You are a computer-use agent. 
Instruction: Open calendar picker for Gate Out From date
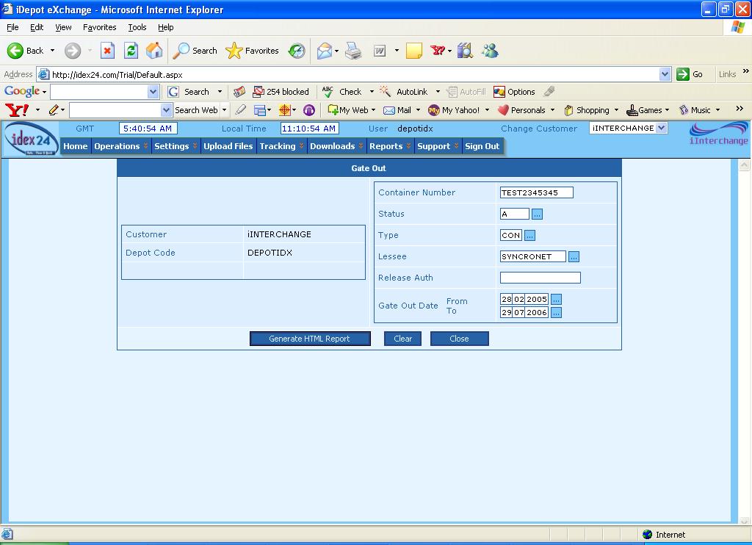[x=556, y=300]
